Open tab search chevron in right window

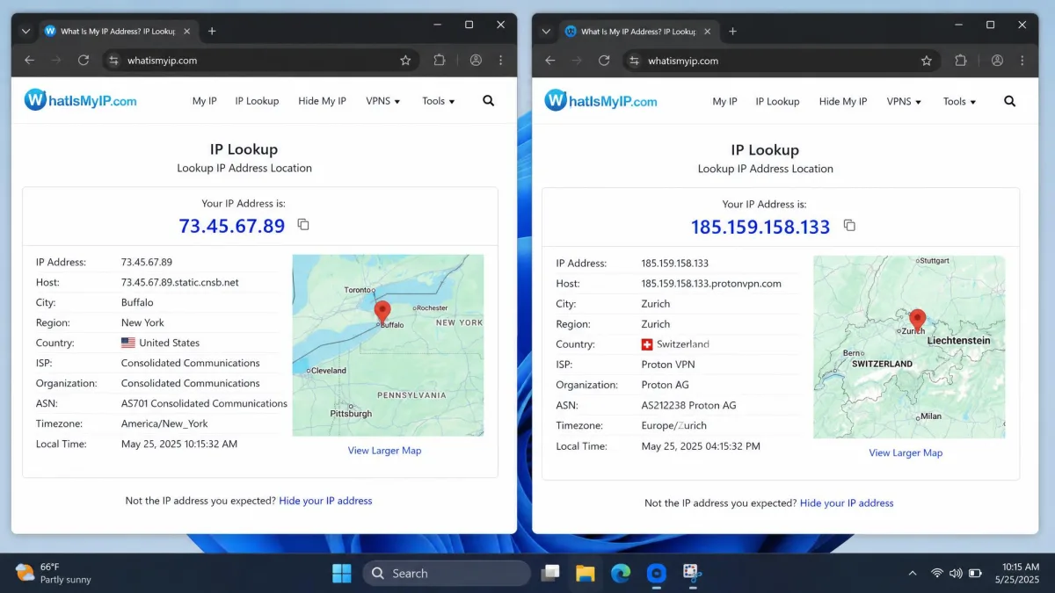[x=546, y=31]
